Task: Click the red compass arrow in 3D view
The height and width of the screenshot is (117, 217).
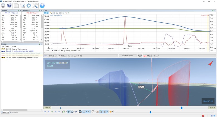Action: [x=211, y=64]
